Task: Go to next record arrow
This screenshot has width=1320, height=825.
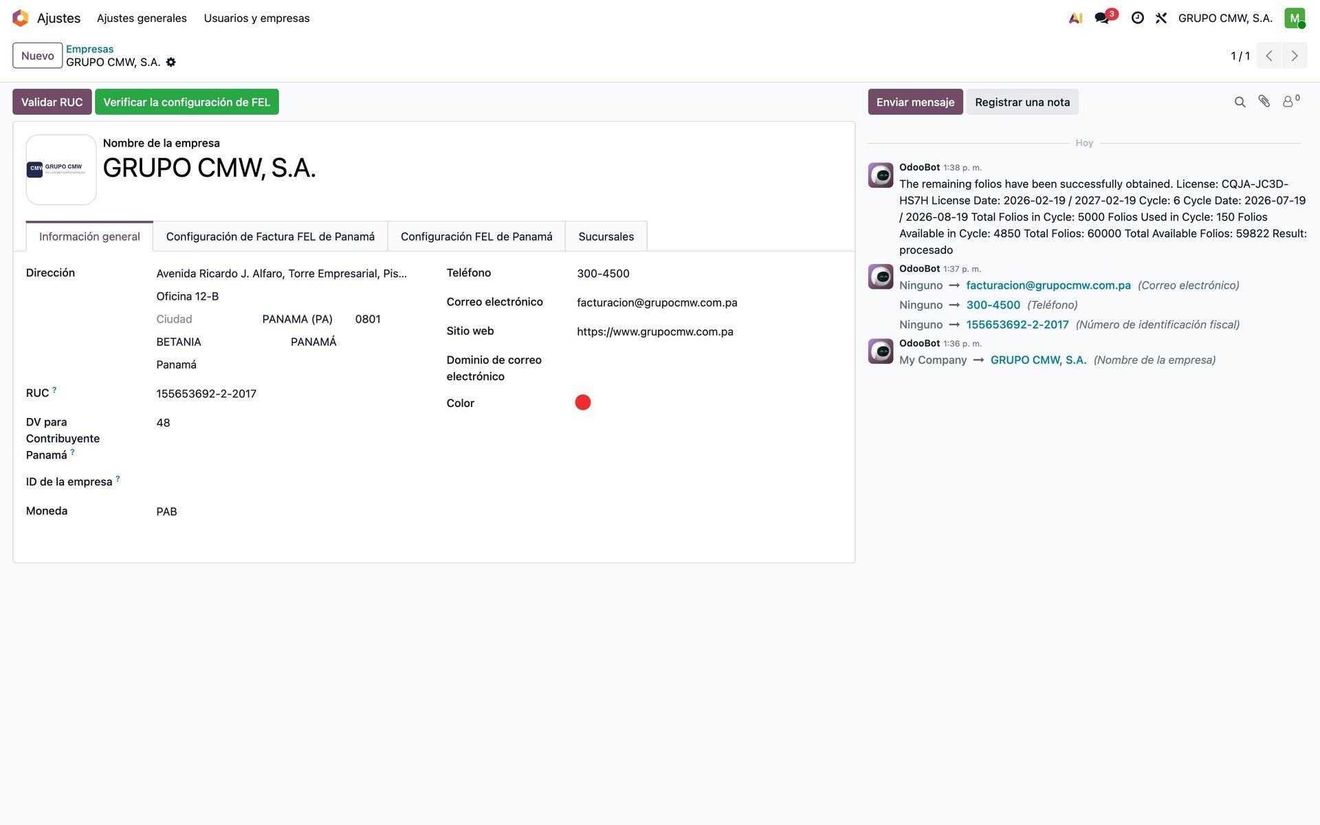Action: (1295, 56)
